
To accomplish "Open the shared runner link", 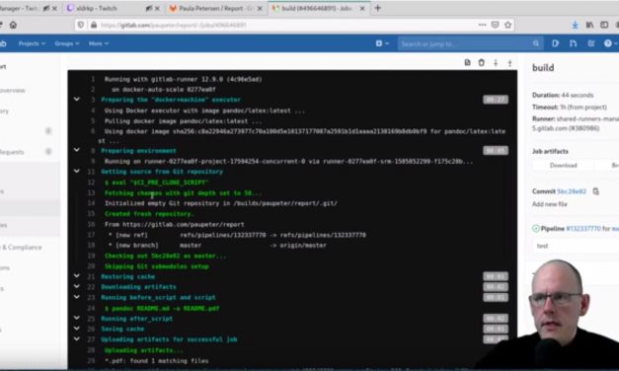I will [x=576, y=123].
